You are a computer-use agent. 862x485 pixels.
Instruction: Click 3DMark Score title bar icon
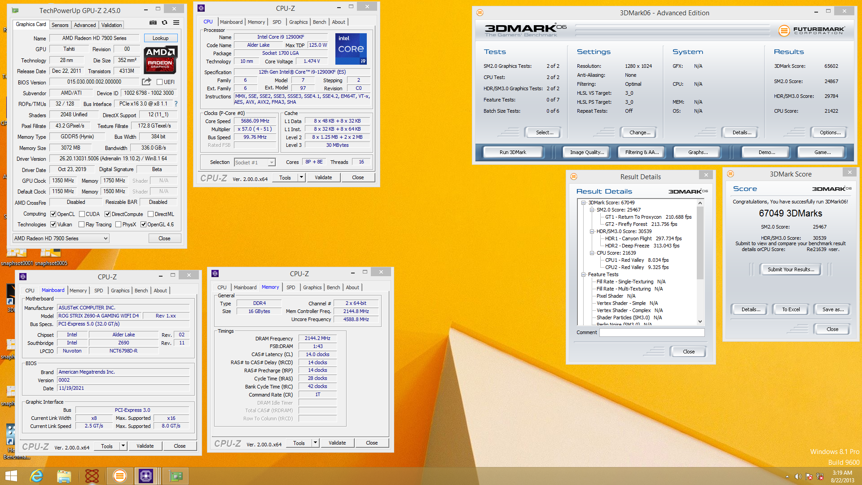tap(730, 174)
